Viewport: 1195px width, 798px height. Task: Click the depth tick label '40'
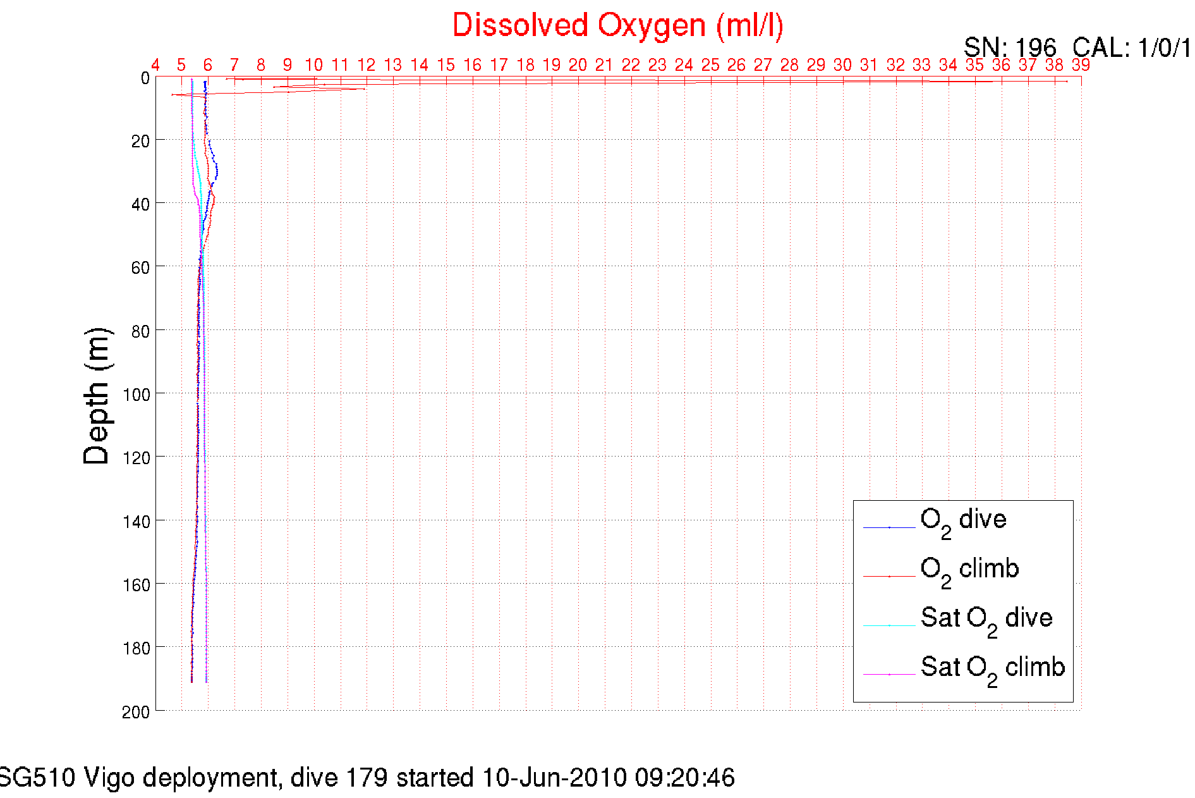[140, 205]
